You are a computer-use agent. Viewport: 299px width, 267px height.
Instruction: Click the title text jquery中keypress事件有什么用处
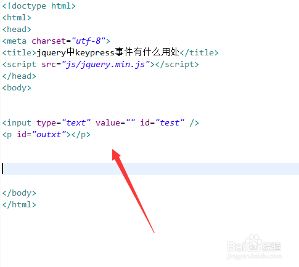[108, 52]
